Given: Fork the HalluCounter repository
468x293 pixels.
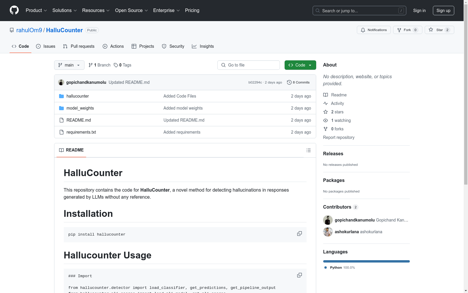Looking at the screenshot, I should pyautogui.click(x=408, y=30).
